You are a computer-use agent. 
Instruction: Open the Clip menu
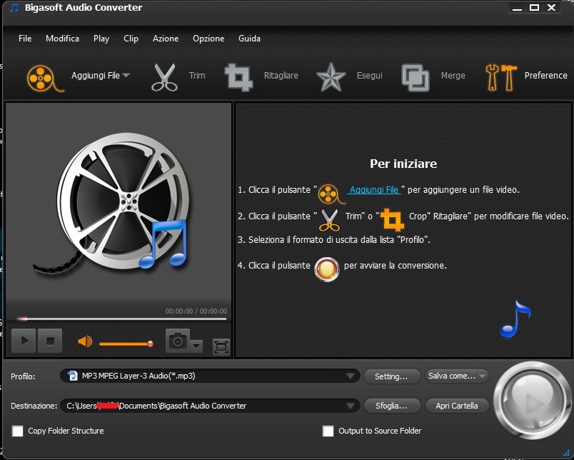(131, 39)
